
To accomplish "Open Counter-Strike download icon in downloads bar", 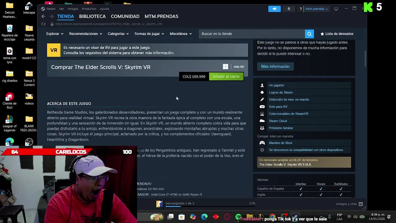I will coord(159,204).
